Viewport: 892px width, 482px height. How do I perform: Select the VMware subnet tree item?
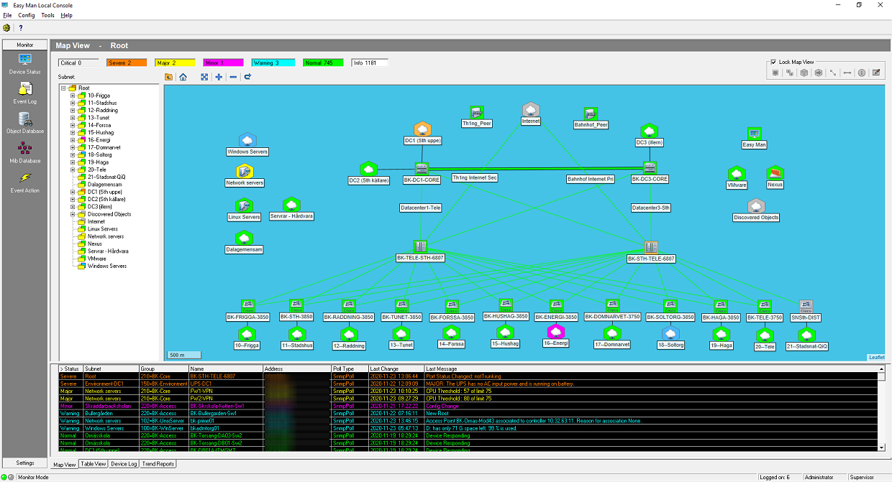tap(96, 259)
